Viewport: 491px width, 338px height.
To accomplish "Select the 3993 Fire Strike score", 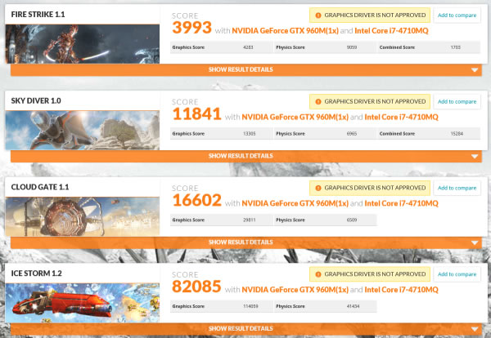I will (x=192, y=28).
